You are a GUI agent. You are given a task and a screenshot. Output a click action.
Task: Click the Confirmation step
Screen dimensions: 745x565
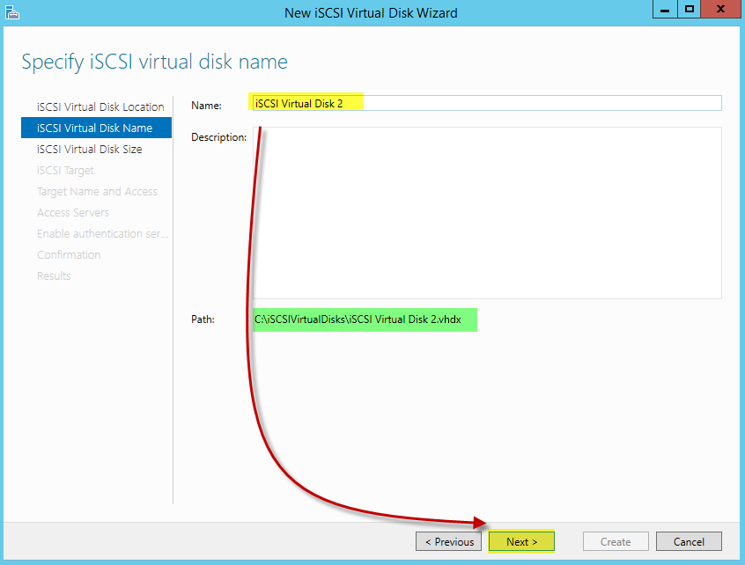point(69,255)
